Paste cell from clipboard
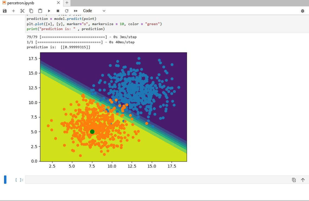The image size is (309, 201). pos(40,11)
